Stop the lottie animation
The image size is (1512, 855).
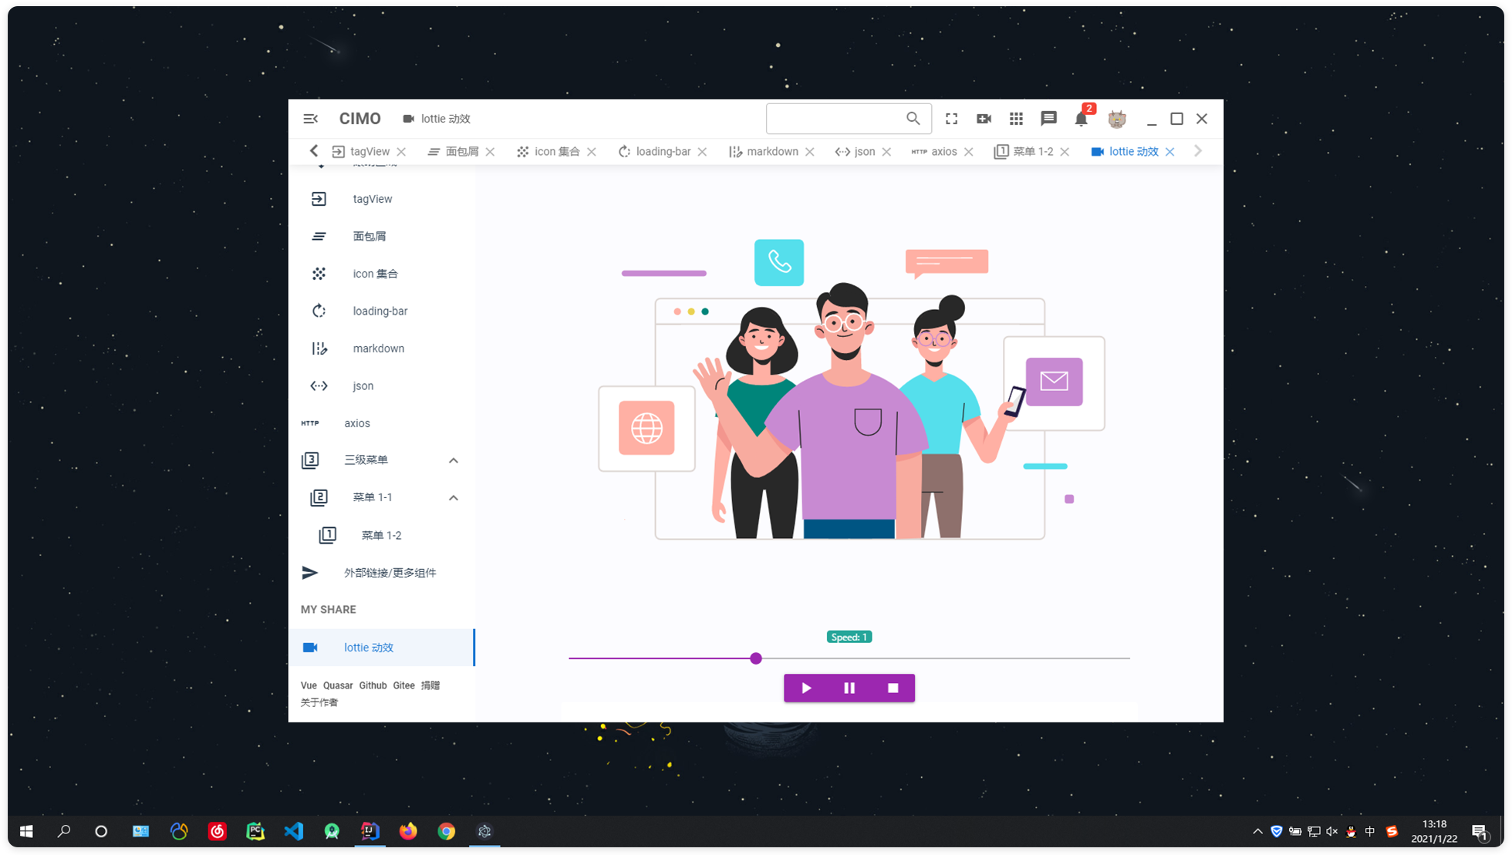(893, 688)
